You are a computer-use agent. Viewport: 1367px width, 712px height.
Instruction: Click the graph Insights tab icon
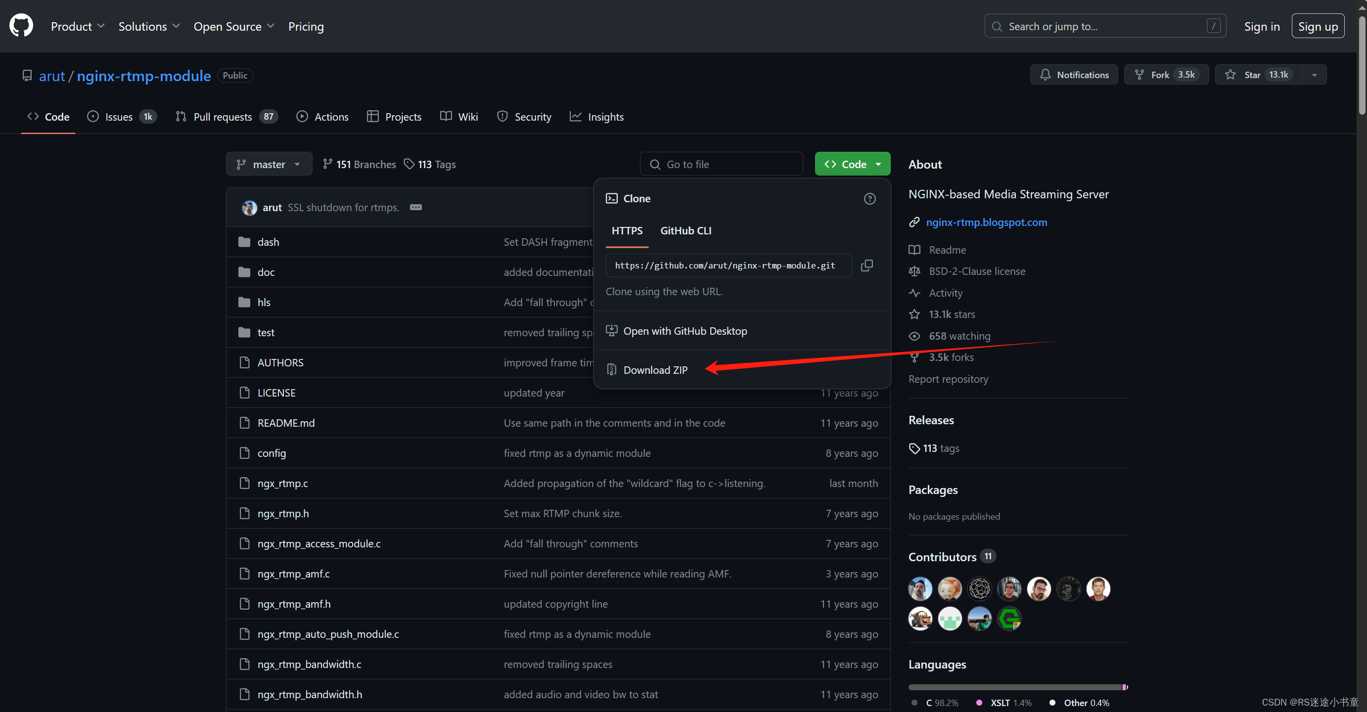point(576,117)
